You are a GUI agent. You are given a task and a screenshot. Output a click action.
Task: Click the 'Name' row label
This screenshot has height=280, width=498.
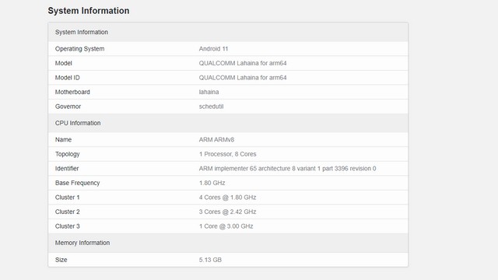point(63,140)
